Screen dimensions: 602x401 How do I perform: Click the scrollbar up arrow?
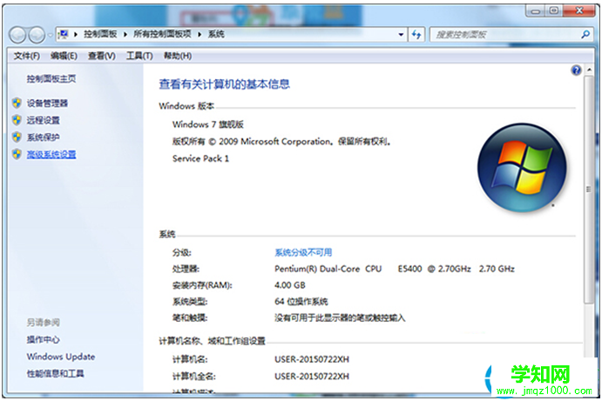click(x=589, y=70)
